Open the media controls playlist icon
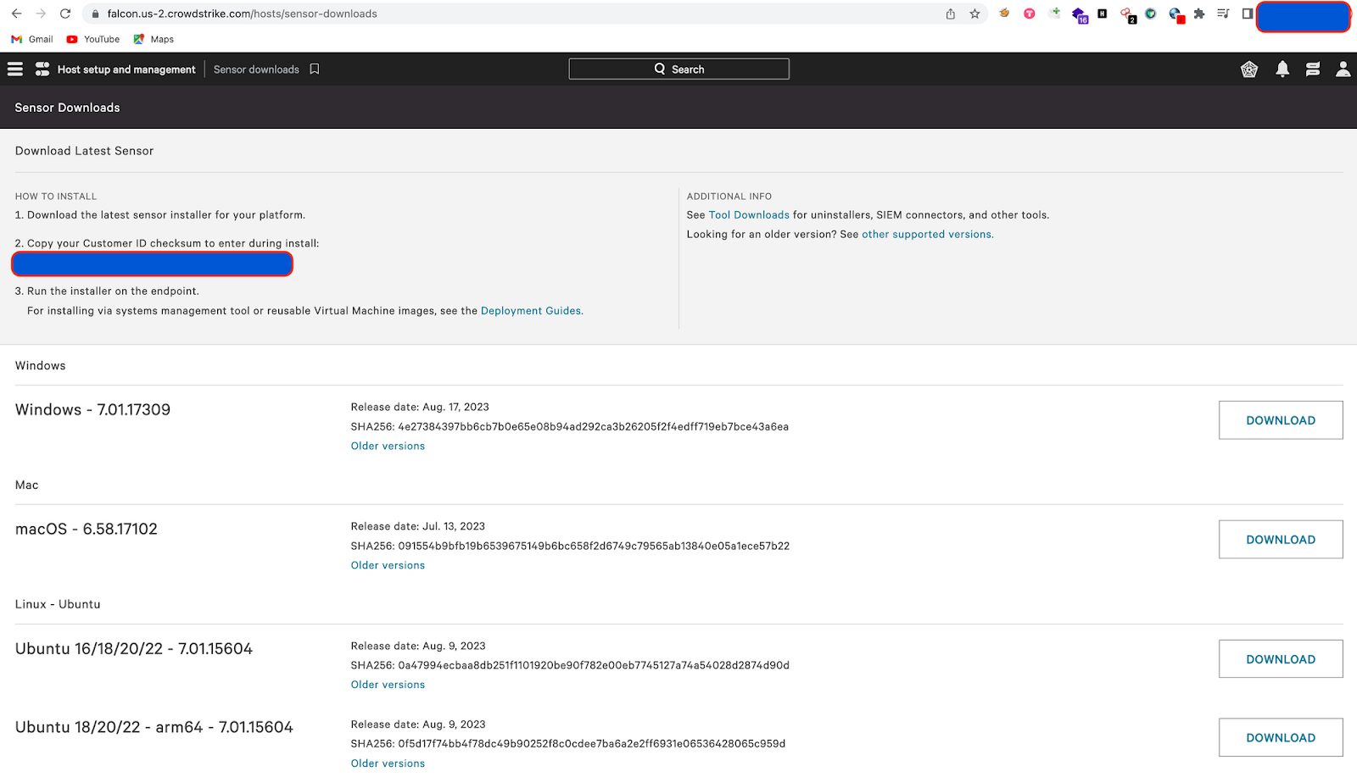Image resolution: width=1357 pixels, height=777 pixels. coord(1223,14)
